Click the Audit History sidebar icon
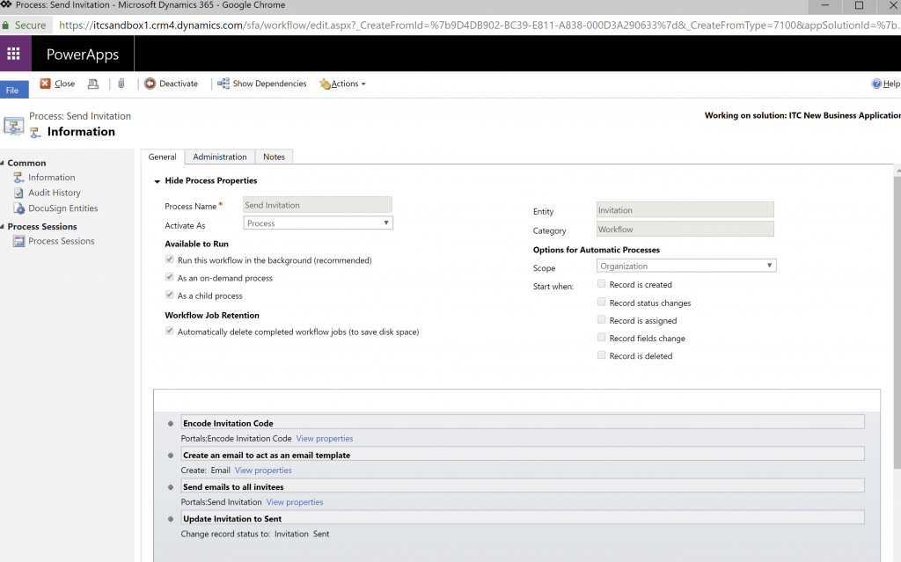The width and height of the screenshot is (901, 562). (18, 193)
